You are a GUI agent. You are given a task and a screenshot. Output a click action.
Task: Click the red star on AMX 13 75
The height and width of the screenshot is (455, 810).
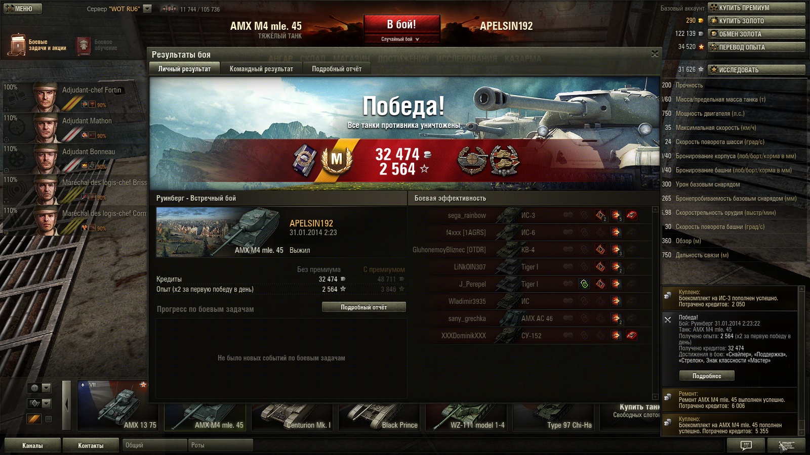[x=143, y=385]
